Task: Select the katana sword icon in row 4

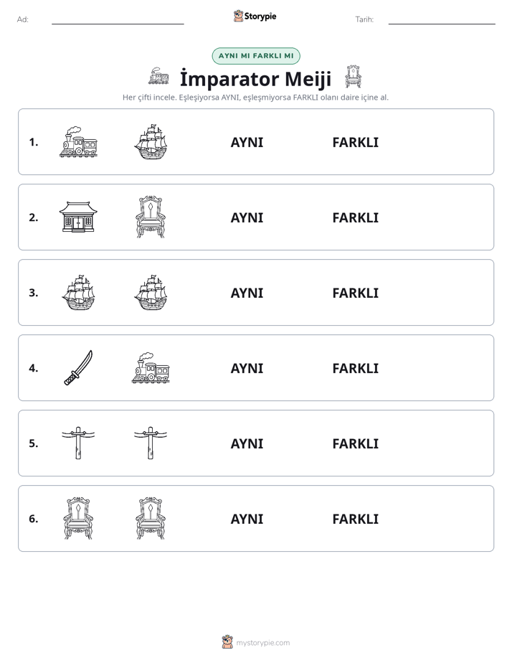Action: coord(78,367)
